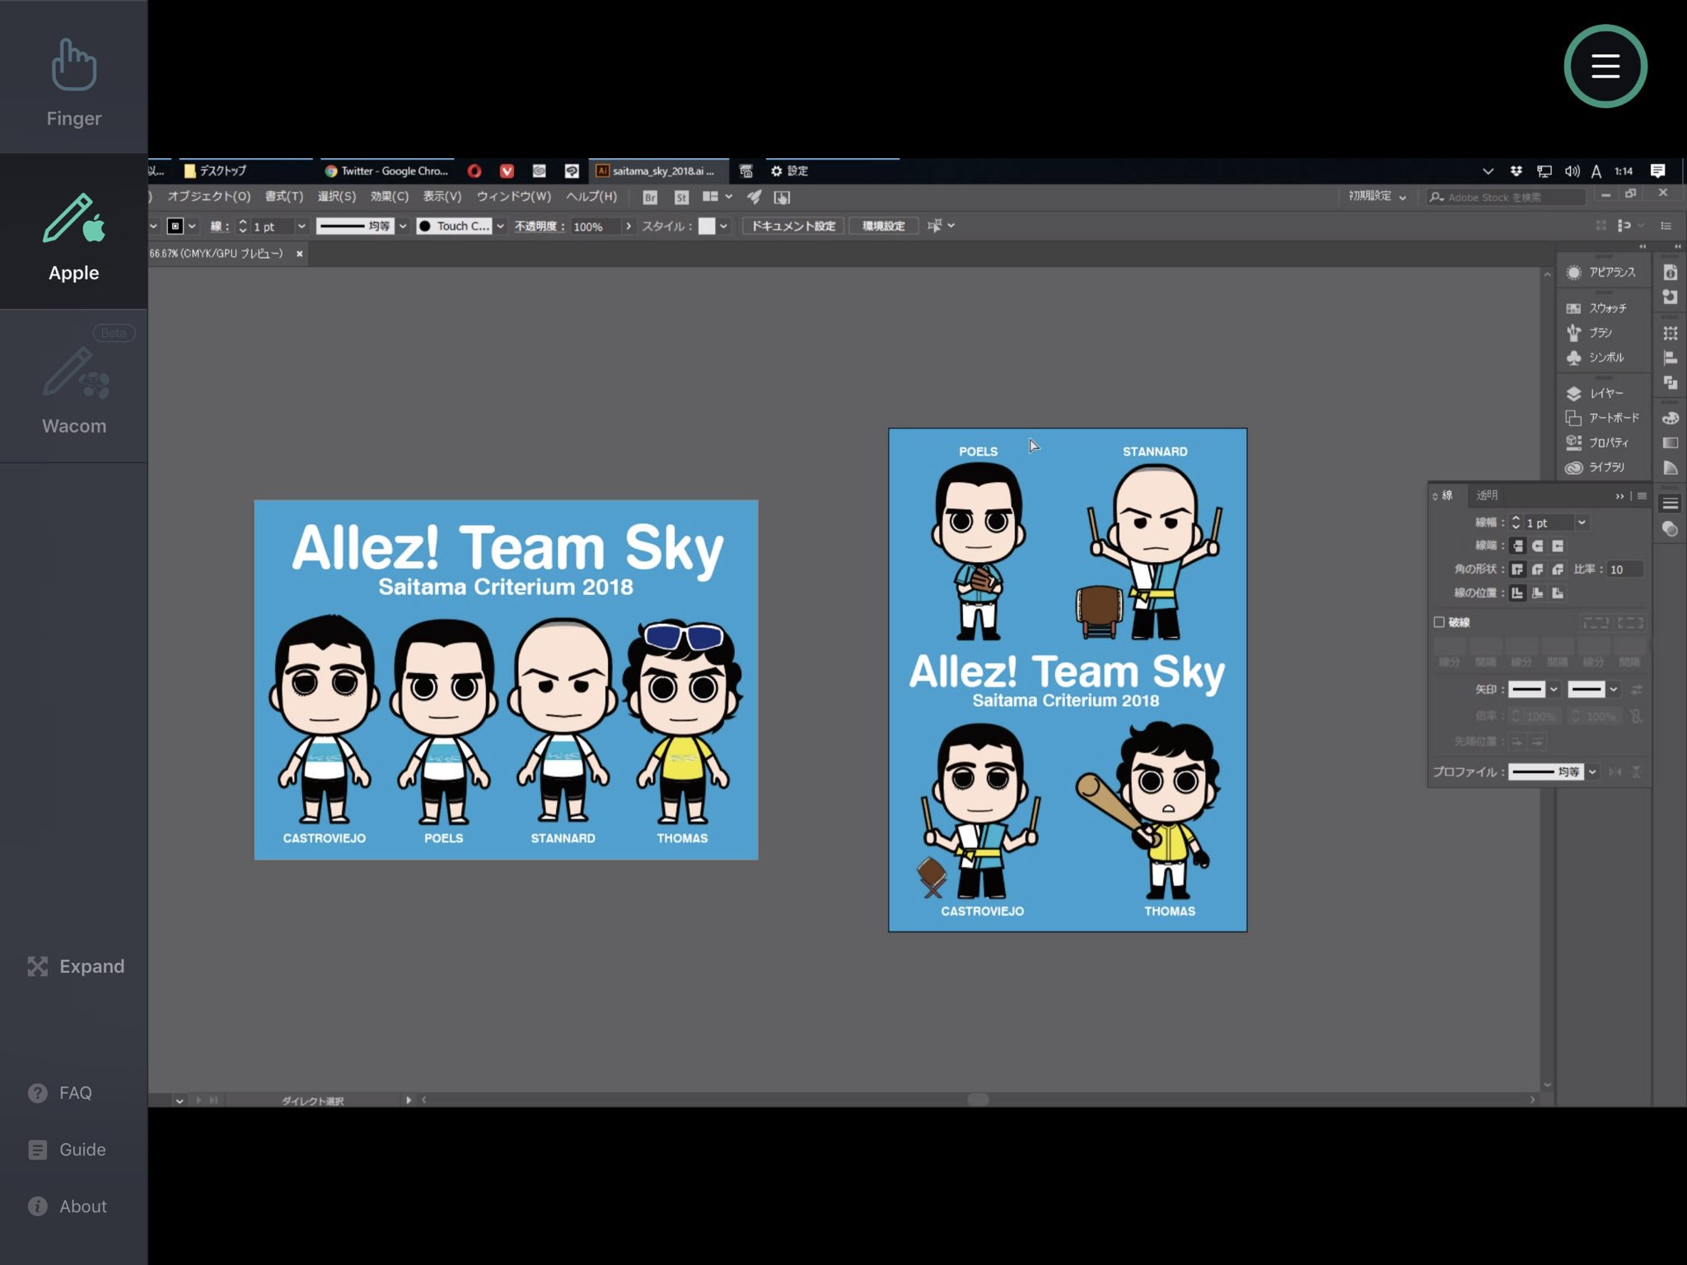This screenshot has height=1265, width=1687.
Task: Open the View (表示) menu
Action: point(442,196)
